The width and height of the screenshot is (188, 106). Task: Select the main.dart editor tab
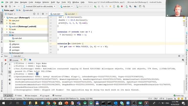[x=56, y=14]
